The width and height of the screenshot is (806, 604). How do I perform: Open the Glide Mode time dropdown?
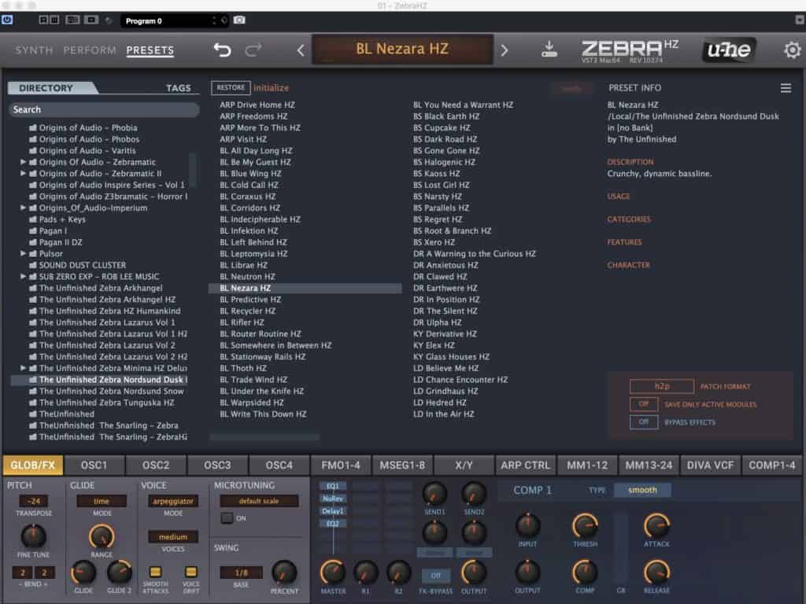102,501
